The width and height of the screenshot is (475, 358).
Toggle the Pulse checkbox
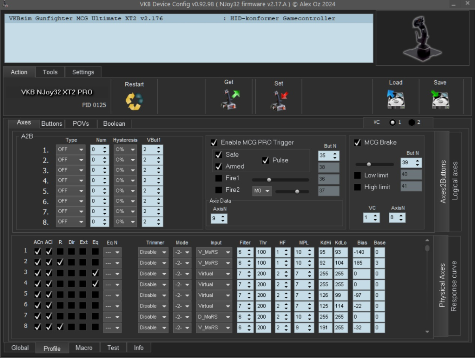point(266,160)
